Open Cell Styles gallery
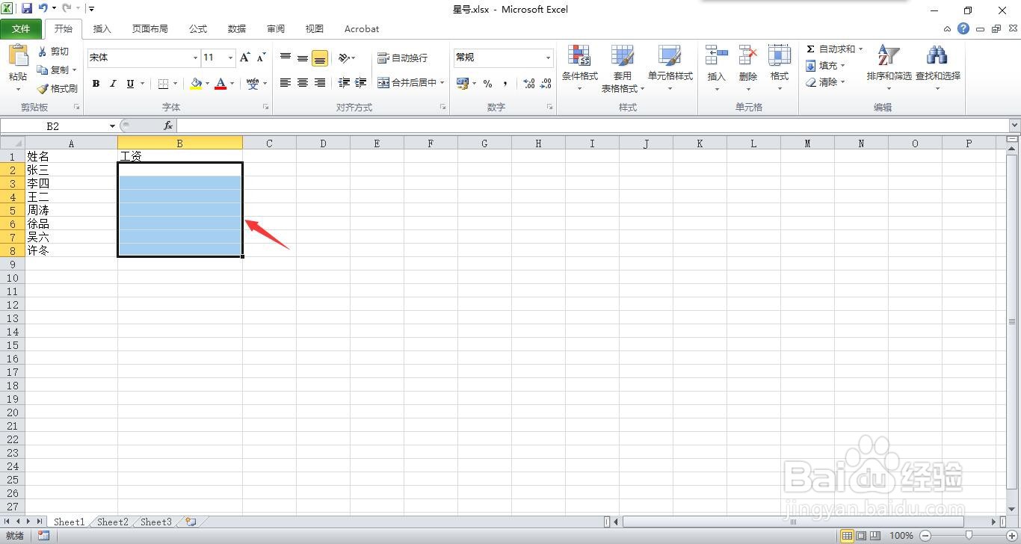This screenshot has height=544, width=1021. point(670,68)
